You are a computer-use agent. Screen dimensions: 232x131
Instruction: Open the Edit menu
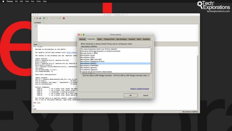(21, 1)
